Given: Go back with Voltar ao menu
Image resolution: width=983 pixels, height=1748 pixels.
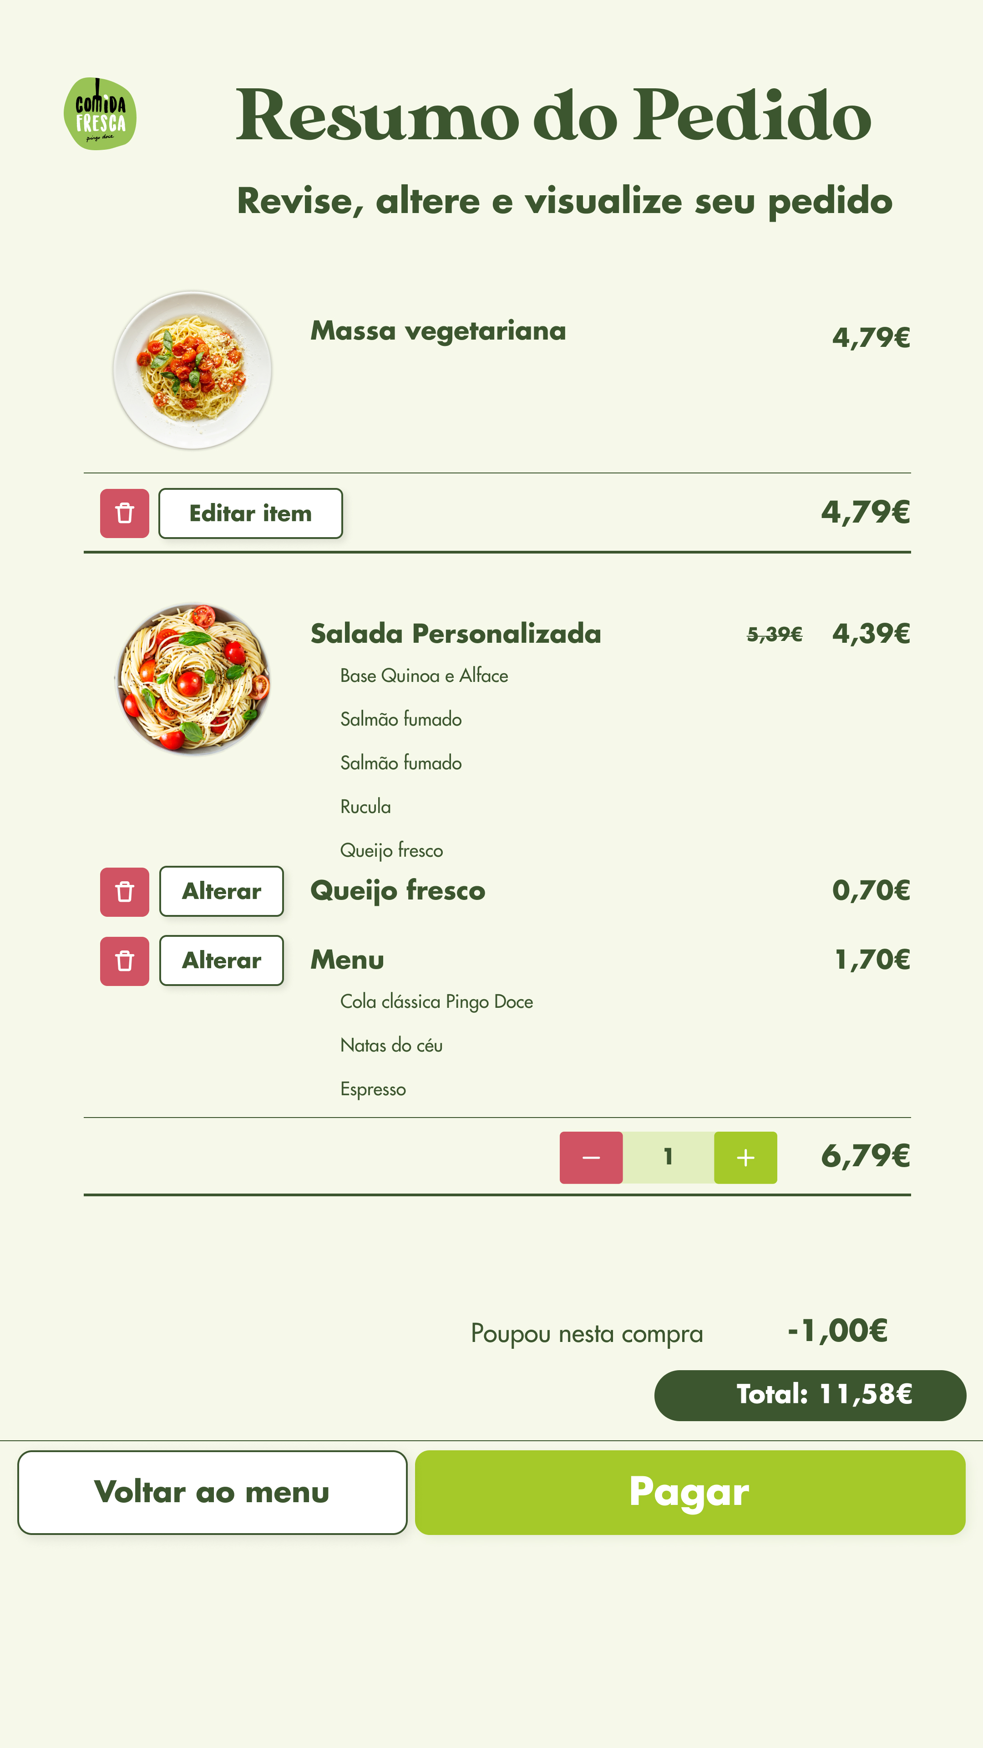Looking at the screenshot, I should pos(212,1492).
